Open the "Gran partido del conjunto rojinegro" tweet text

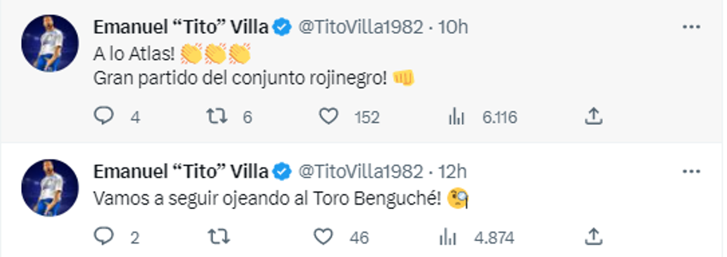pos(240,78)
